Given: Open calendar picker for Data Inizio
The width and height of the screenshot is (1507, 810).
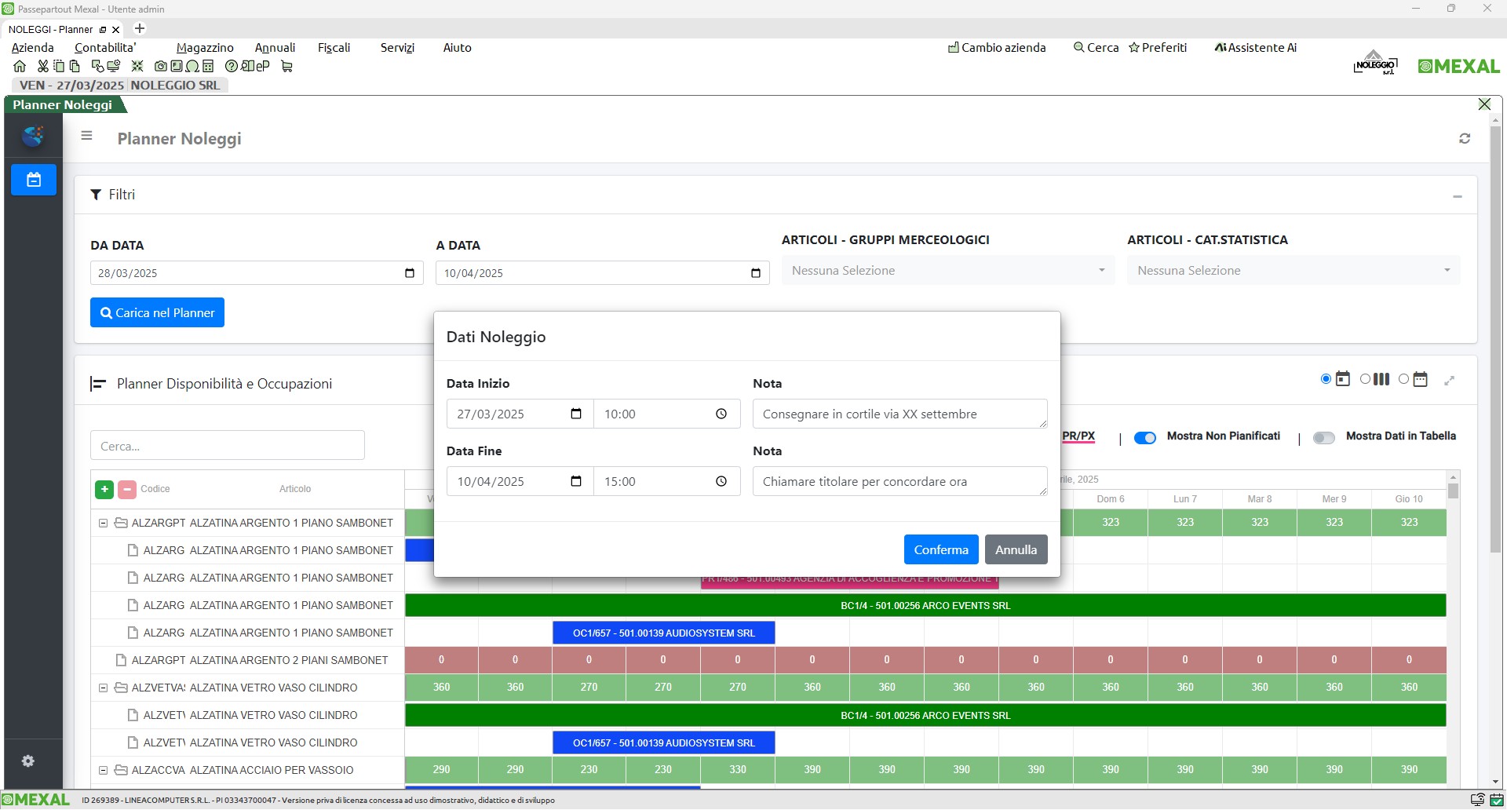Looking at the screenshot, I should pos(576,414).
